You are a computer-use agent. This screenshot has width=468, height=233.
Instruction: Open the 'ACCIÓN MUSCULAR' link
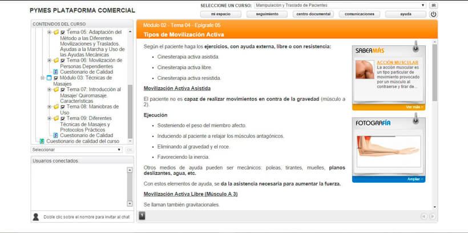(398, 63)
